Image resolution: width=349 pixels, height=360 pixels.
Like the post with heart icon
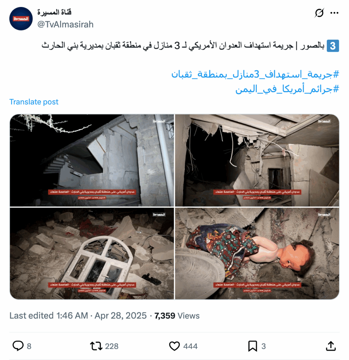(174, 346)
